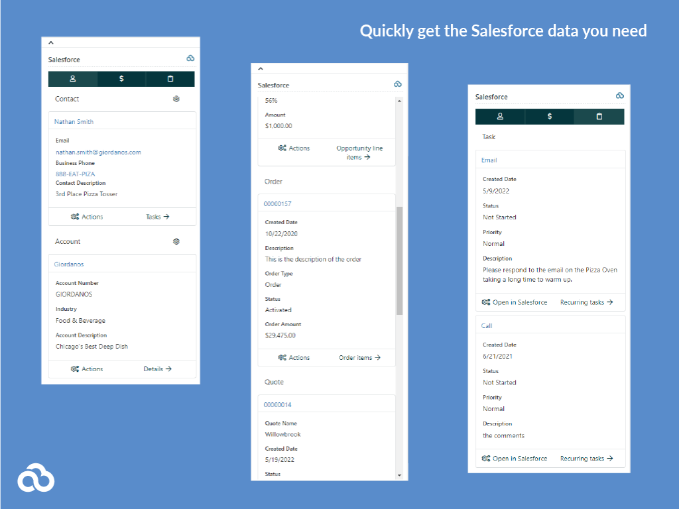The width and height of the screenshot is (679, 509).
Task: Switch to the dollar sign tab in the left panel
Action: [121, 78]
